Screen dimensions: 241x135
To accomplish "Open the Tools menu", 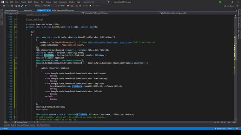I will pos(55,2).
